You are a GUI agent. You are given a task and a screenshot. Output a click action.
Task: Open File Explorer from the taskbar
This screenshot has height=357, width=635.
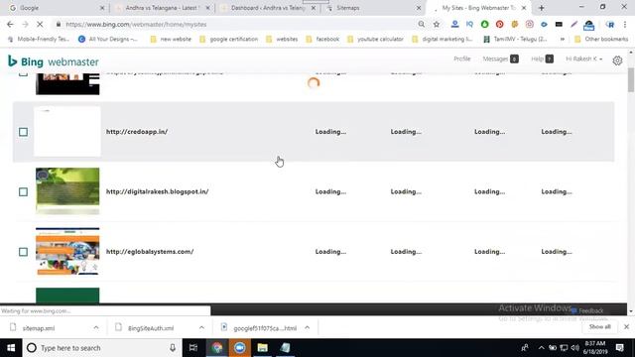click(262, 348)
